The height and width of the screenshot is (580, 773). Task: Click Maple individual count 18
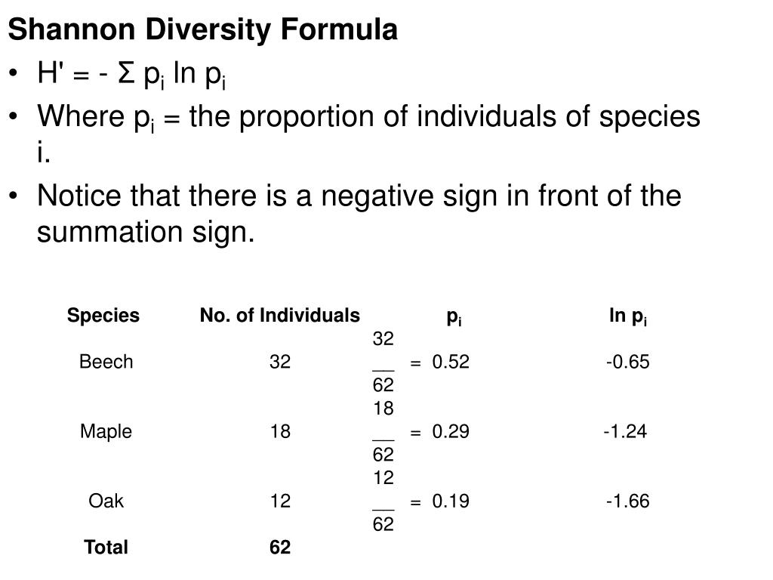point(280,431)
